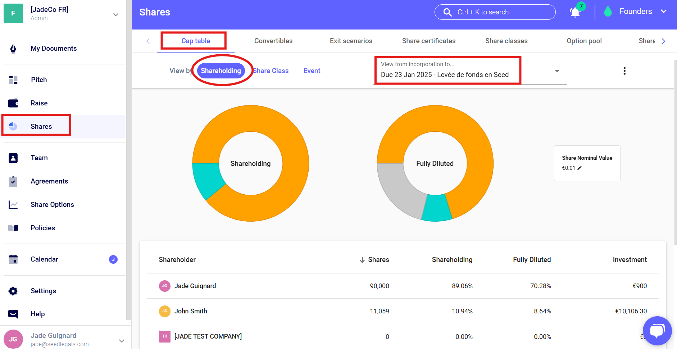Click the Share Options chart icon

point(13,205)
